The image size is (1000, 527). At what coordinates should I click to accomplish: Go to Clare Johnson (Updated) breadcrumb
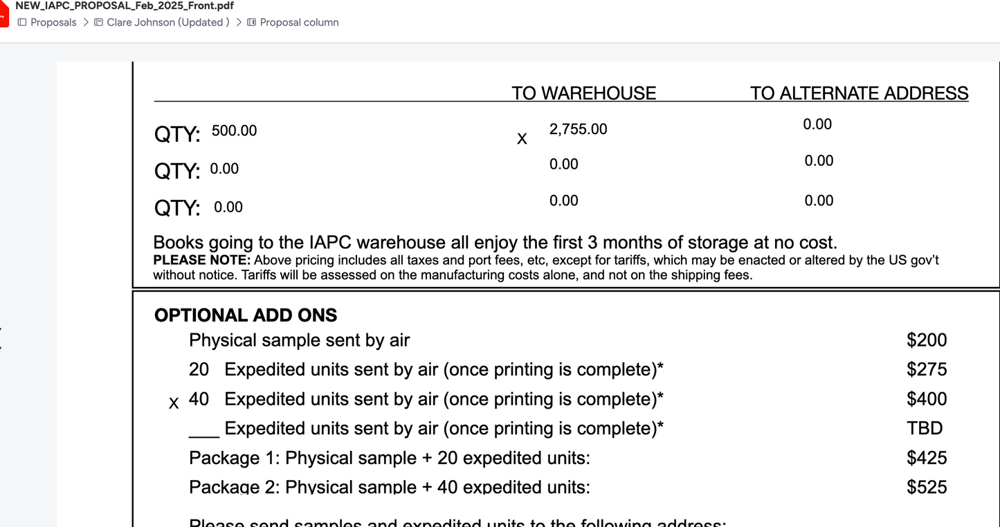168,22
